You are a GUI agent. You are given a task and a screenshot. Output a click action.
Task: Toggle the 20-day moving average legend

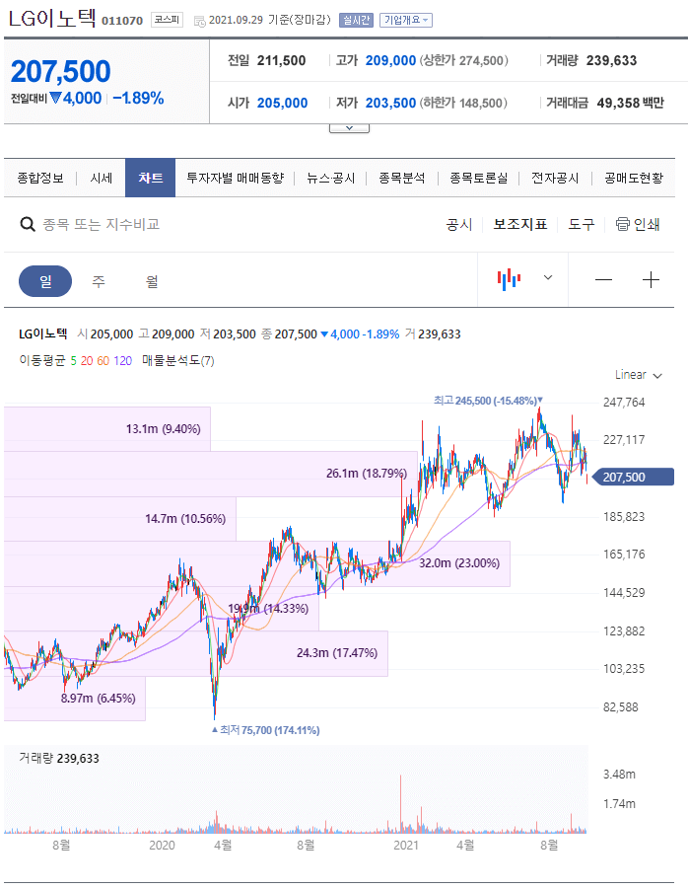(x=87, y=360)
